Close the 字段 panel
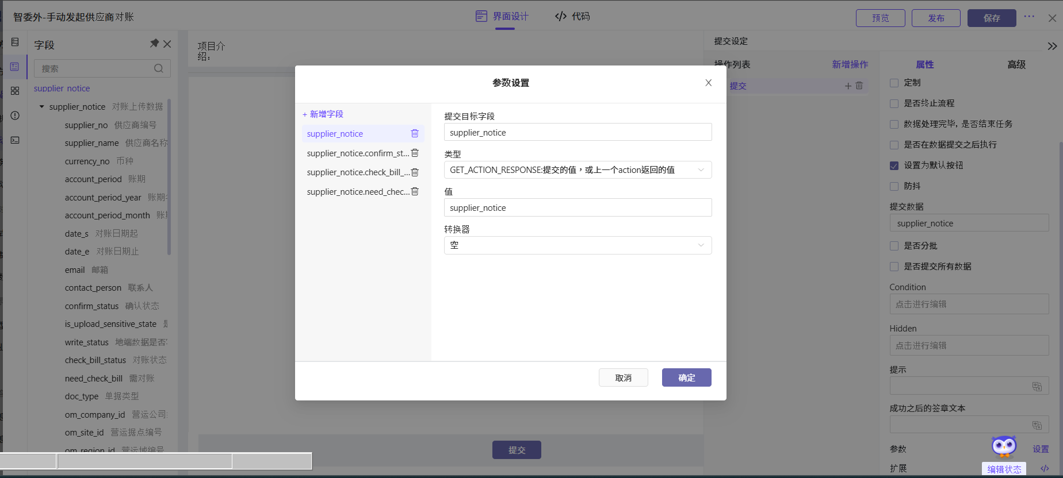This screenshot has height=478, width=1063. point(167,44)
